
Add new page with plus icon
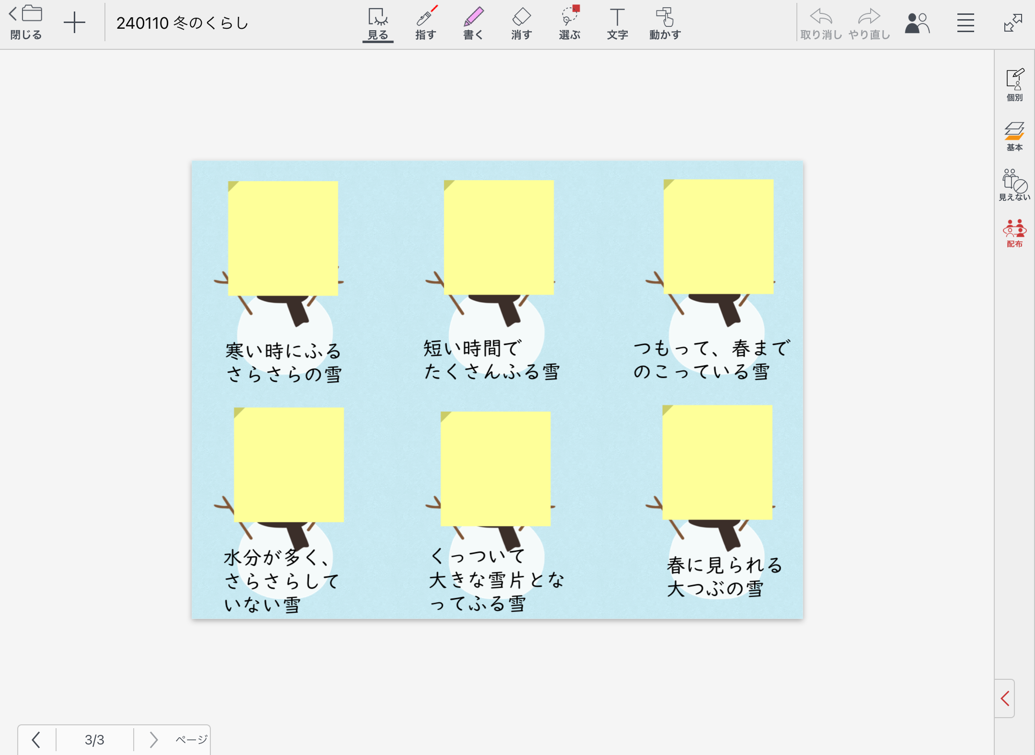coord(74,23)
